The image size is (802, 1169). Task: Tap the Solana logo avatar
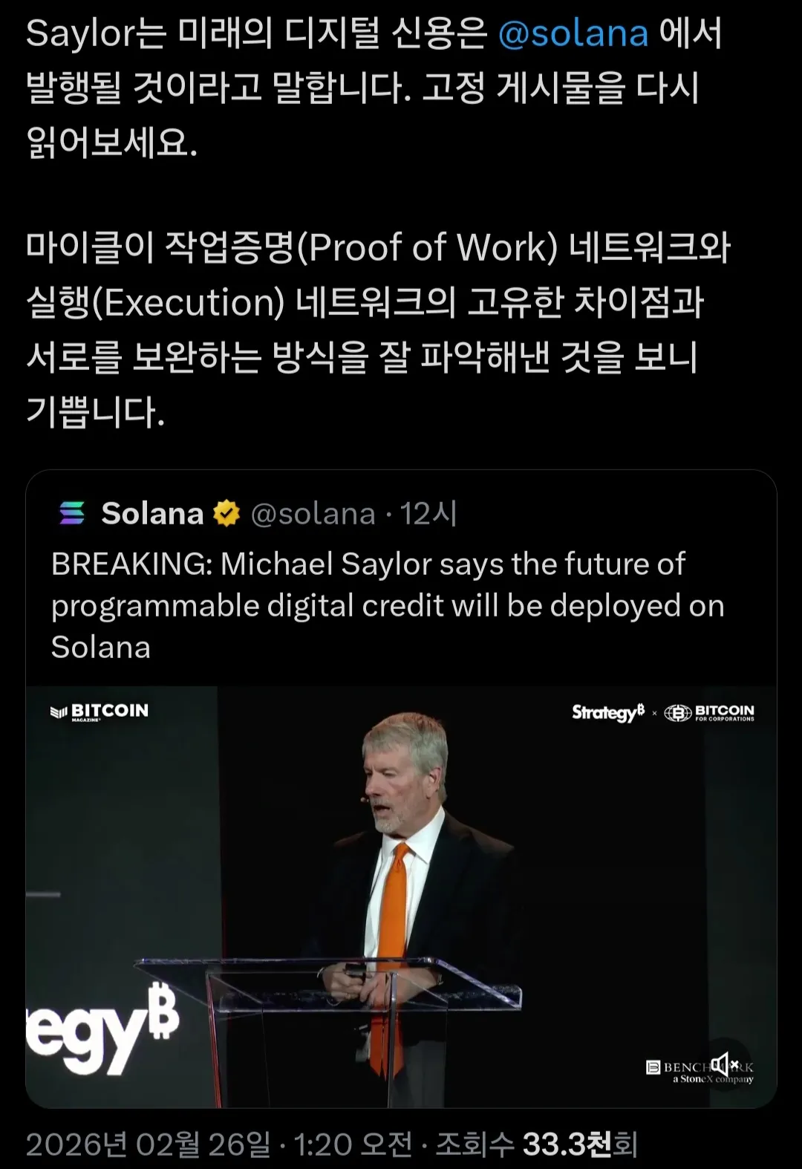[72, 513]
